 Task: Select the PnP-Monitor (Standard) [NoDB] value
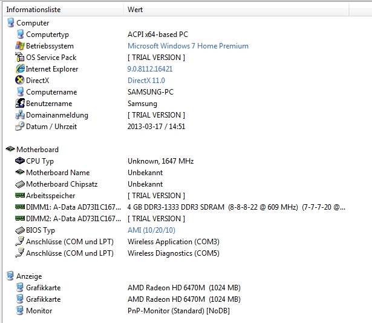pos(178,311)
